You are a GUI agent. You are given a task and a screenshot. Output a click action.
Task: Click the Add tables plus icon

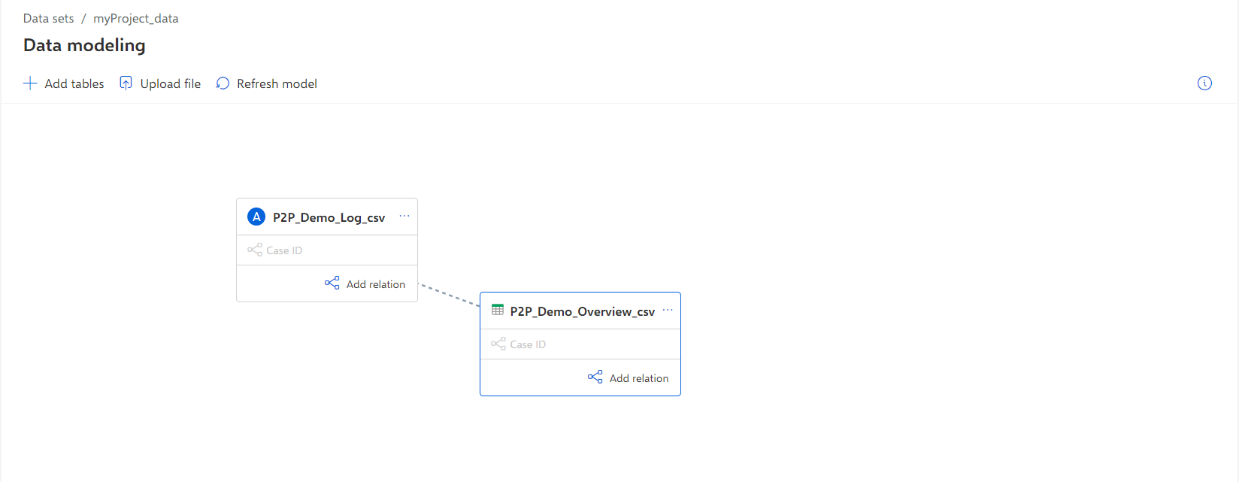point(30,83)
